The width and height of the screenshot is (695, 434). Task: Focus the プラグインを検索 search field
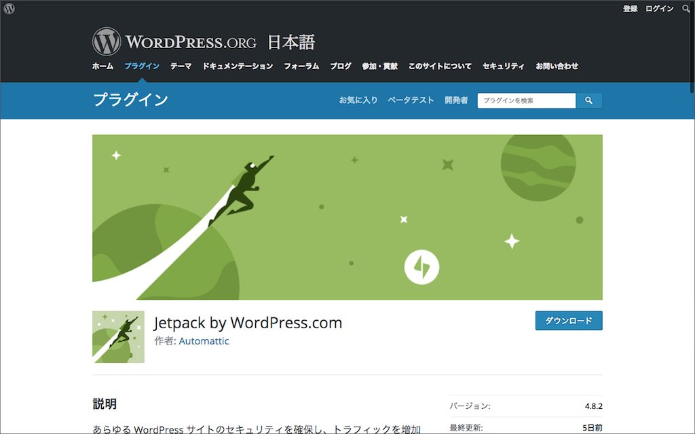pyautogui.click(x=527, y=100)
